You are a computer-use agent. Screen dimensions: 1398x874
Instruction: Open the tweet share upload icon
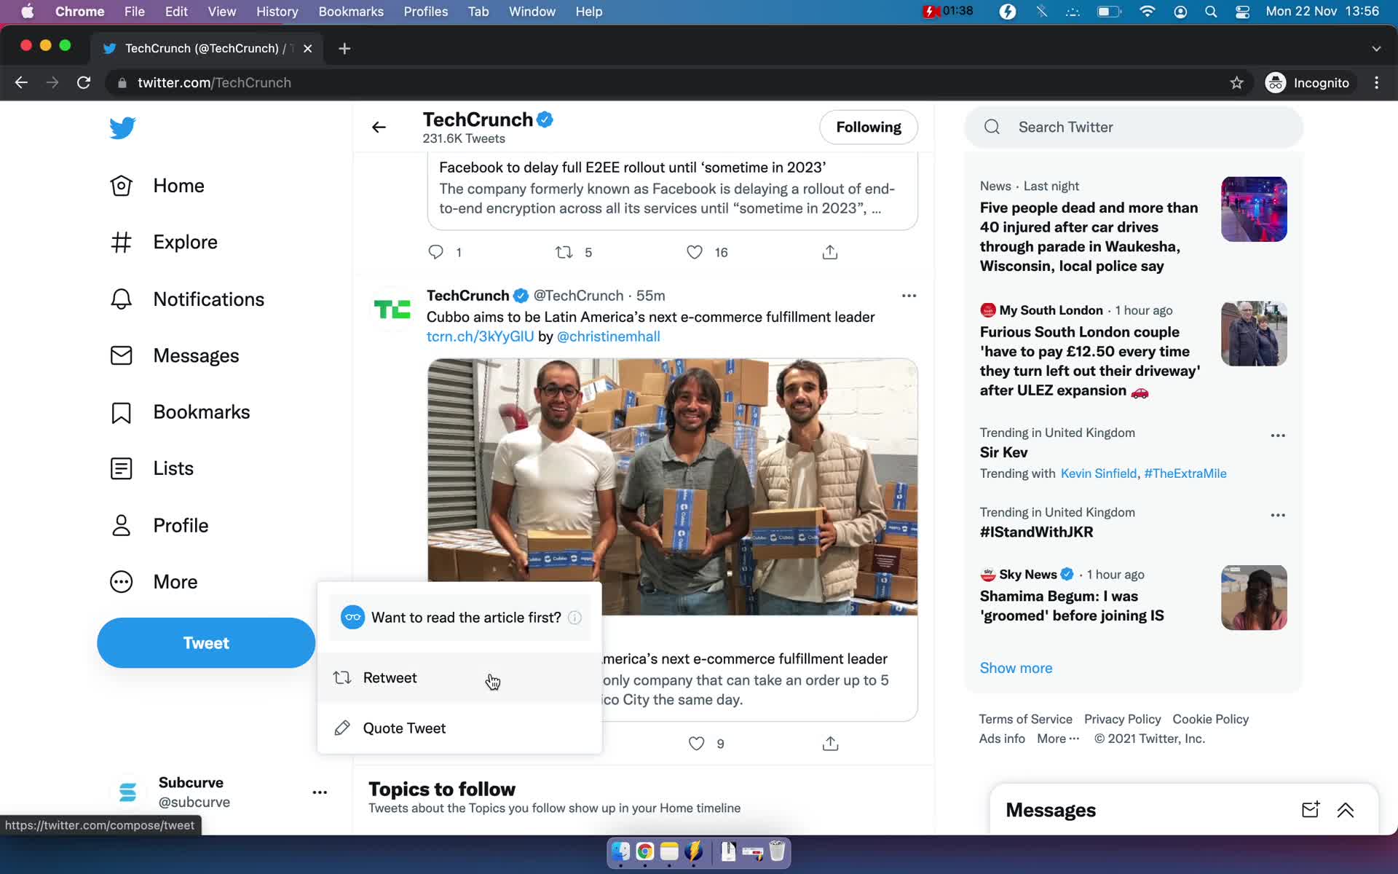click(829, 743)
